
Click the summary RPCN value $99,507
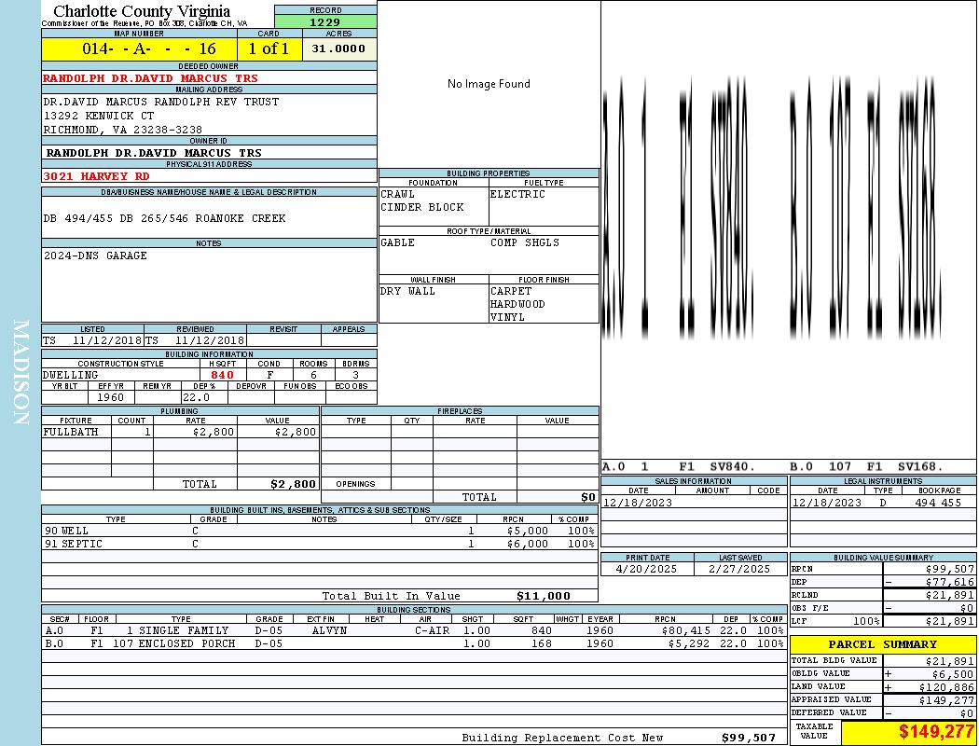click(950, 569)
